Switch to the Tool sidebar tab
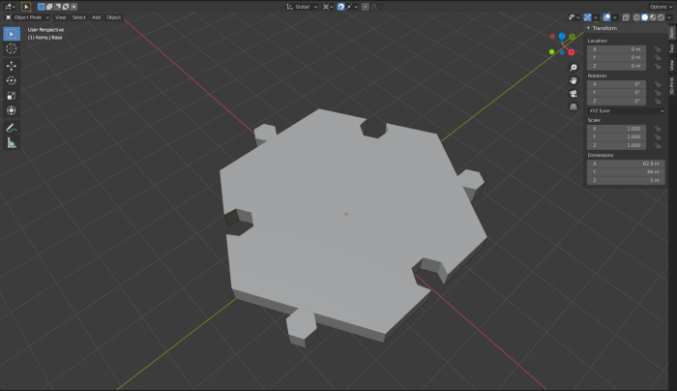The width and height of the screenshot is (677, 391). click(x=672, y=48)
